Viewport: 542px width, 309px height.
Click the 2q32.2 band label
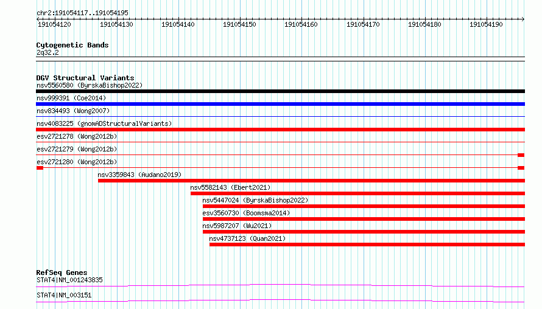click(48, 52)
